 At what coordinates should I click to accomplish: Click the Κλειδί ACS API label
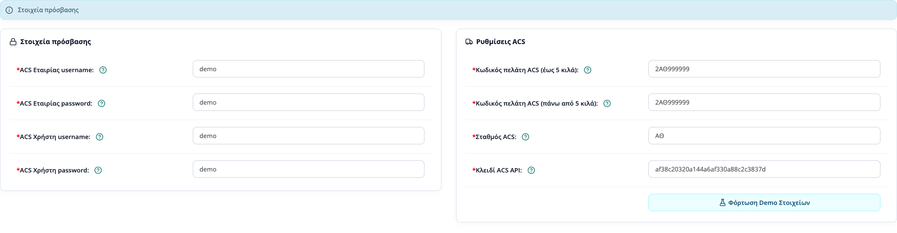tap(497, 171)
